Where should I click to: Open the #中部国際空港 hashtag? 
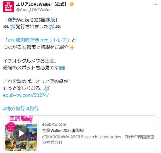[23, 40]
